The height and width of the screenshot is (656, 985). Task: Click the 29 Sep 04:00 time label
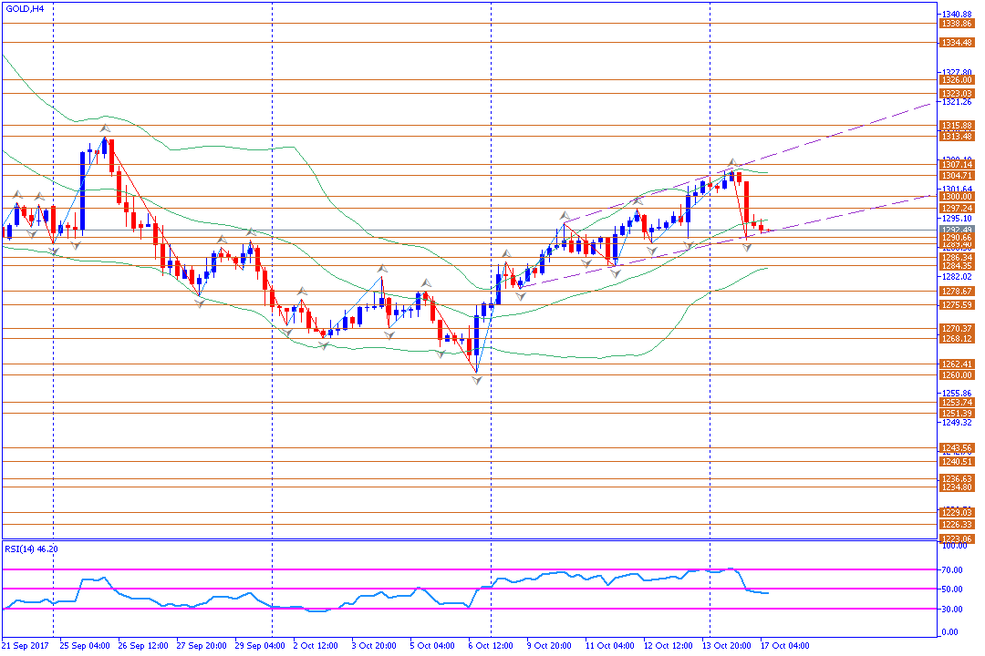260,645
